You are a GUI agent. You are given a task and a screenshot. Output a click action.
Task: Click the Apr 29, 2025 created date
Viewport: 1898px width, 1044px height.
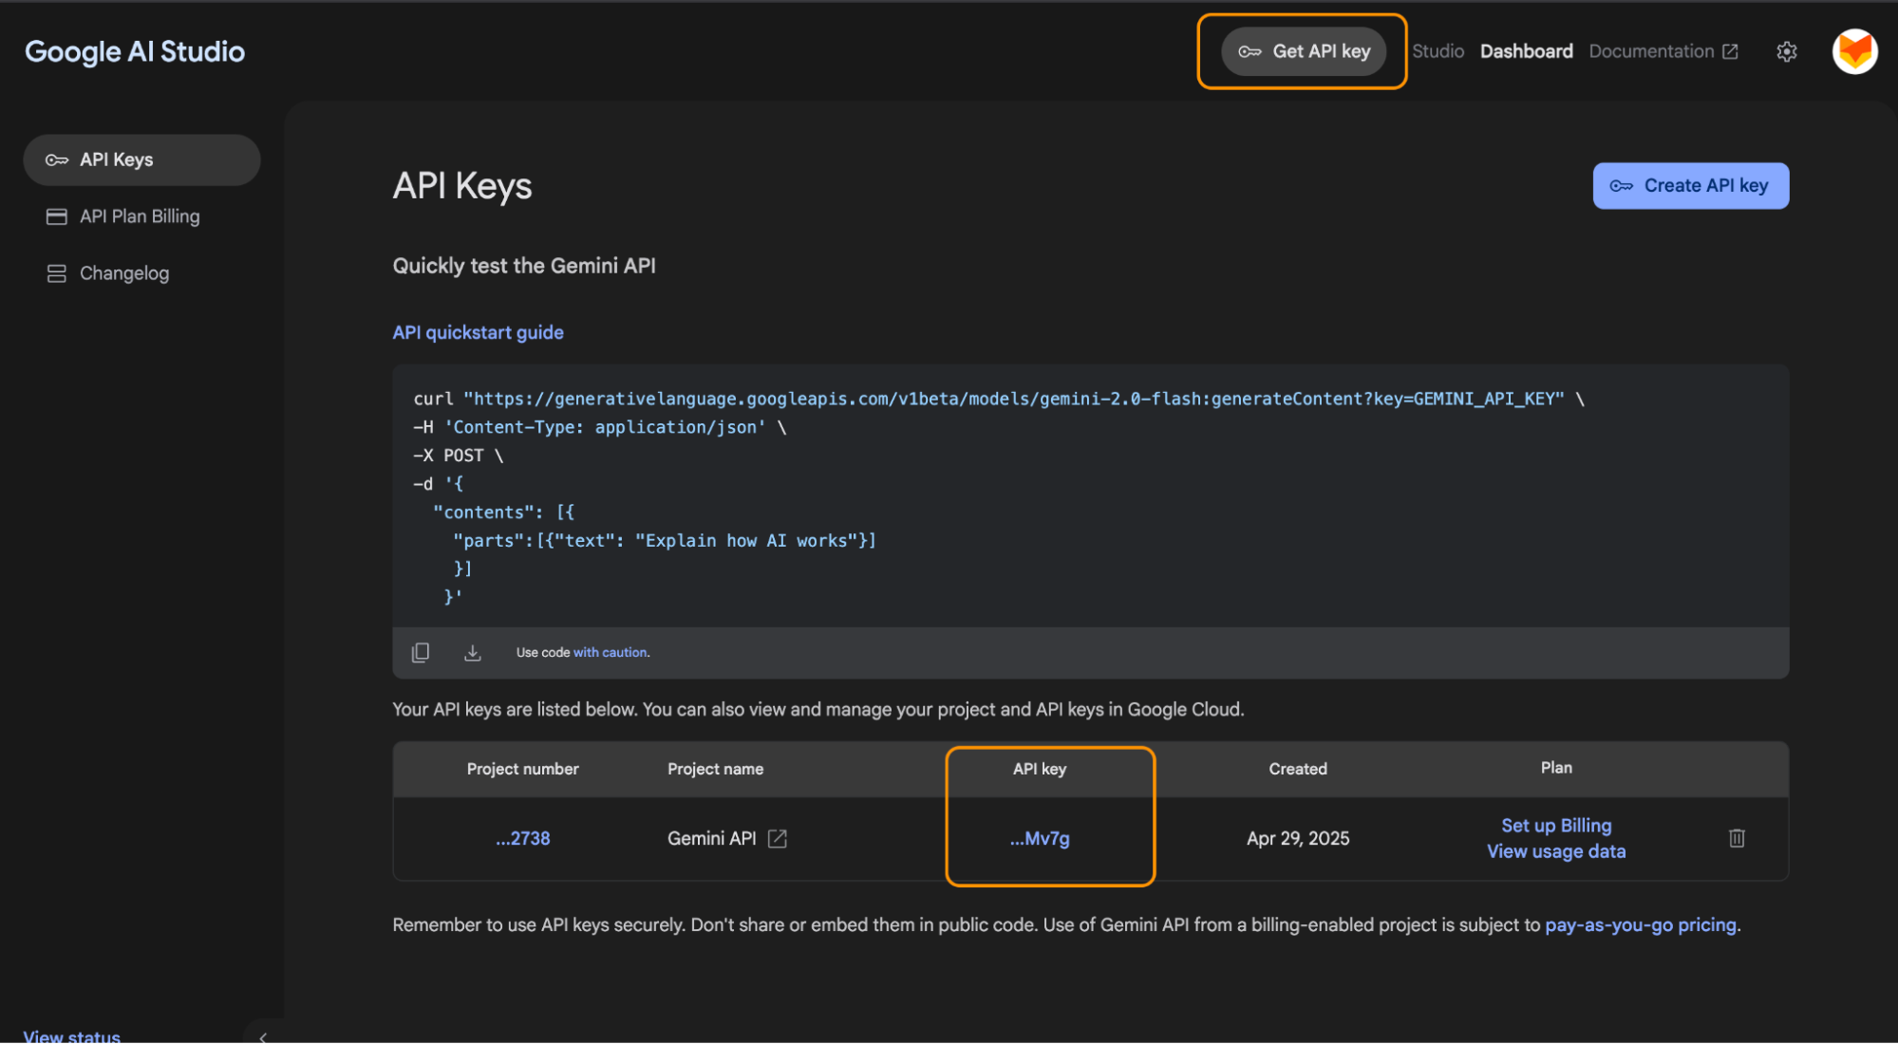tap(1298, 838)
